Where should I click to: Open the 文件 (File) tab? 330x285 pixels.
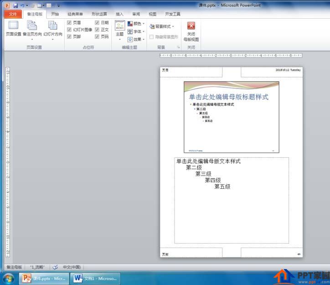pos(13,14)
